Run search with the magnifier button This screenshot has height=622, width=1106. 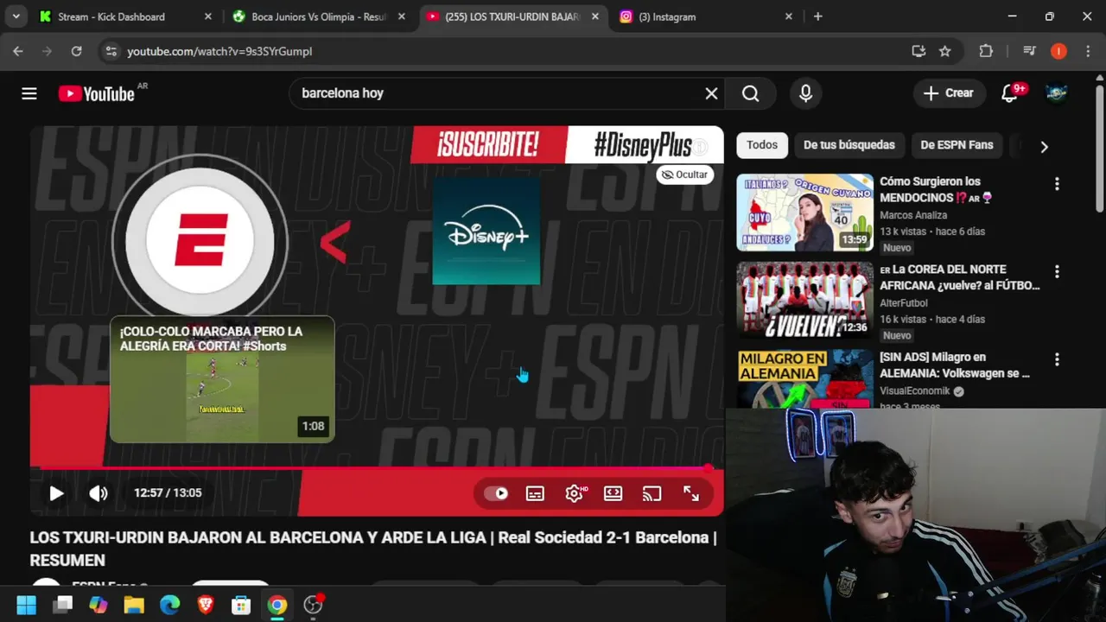pyautogui.click(x=750, y=93)
